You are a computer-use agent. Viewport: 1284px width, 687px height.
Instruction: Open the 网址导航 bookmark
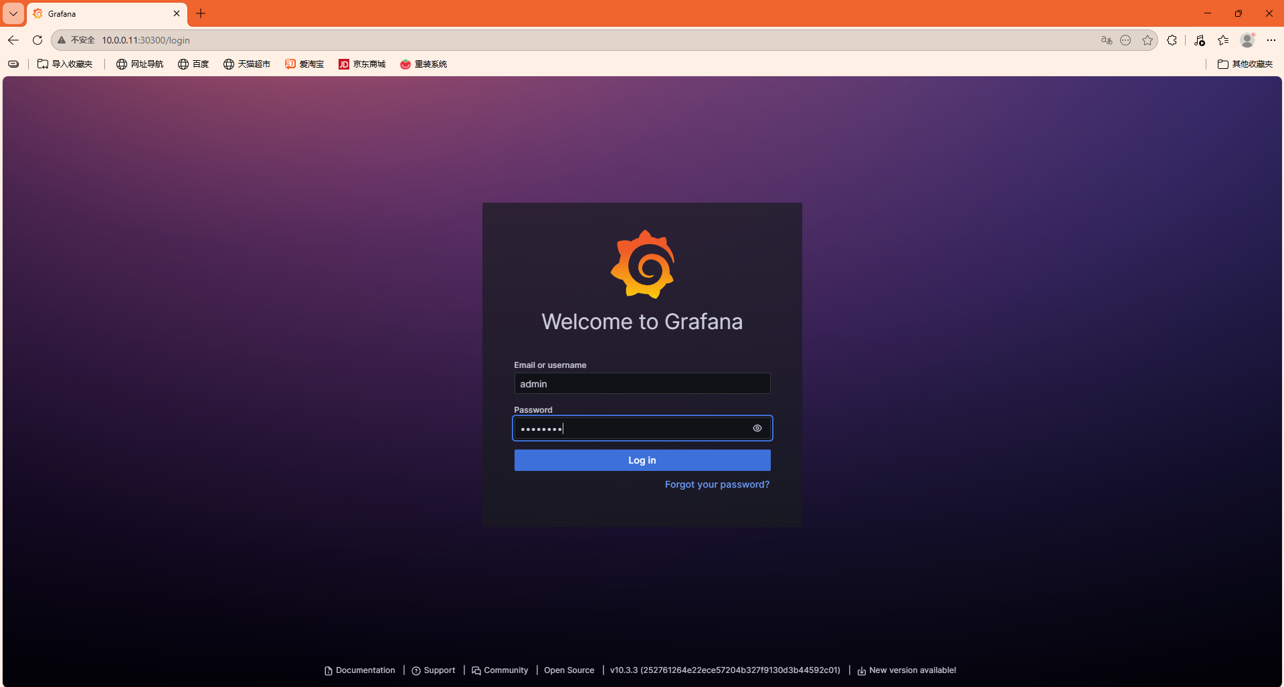(x=140, y=64)
